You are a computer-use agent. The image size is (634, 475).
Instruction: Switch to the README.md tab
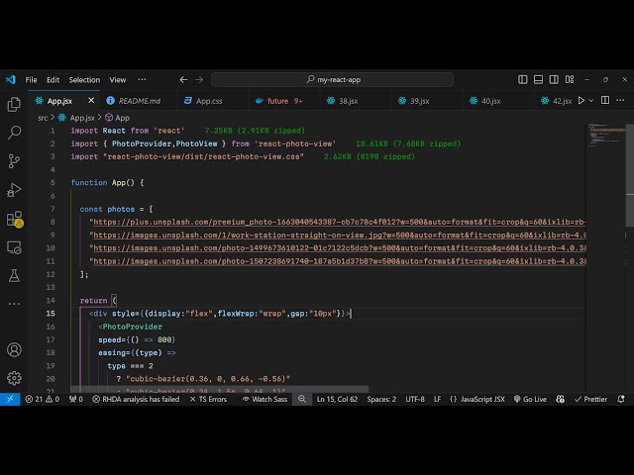pyautogui.click(x=139, y=100)
